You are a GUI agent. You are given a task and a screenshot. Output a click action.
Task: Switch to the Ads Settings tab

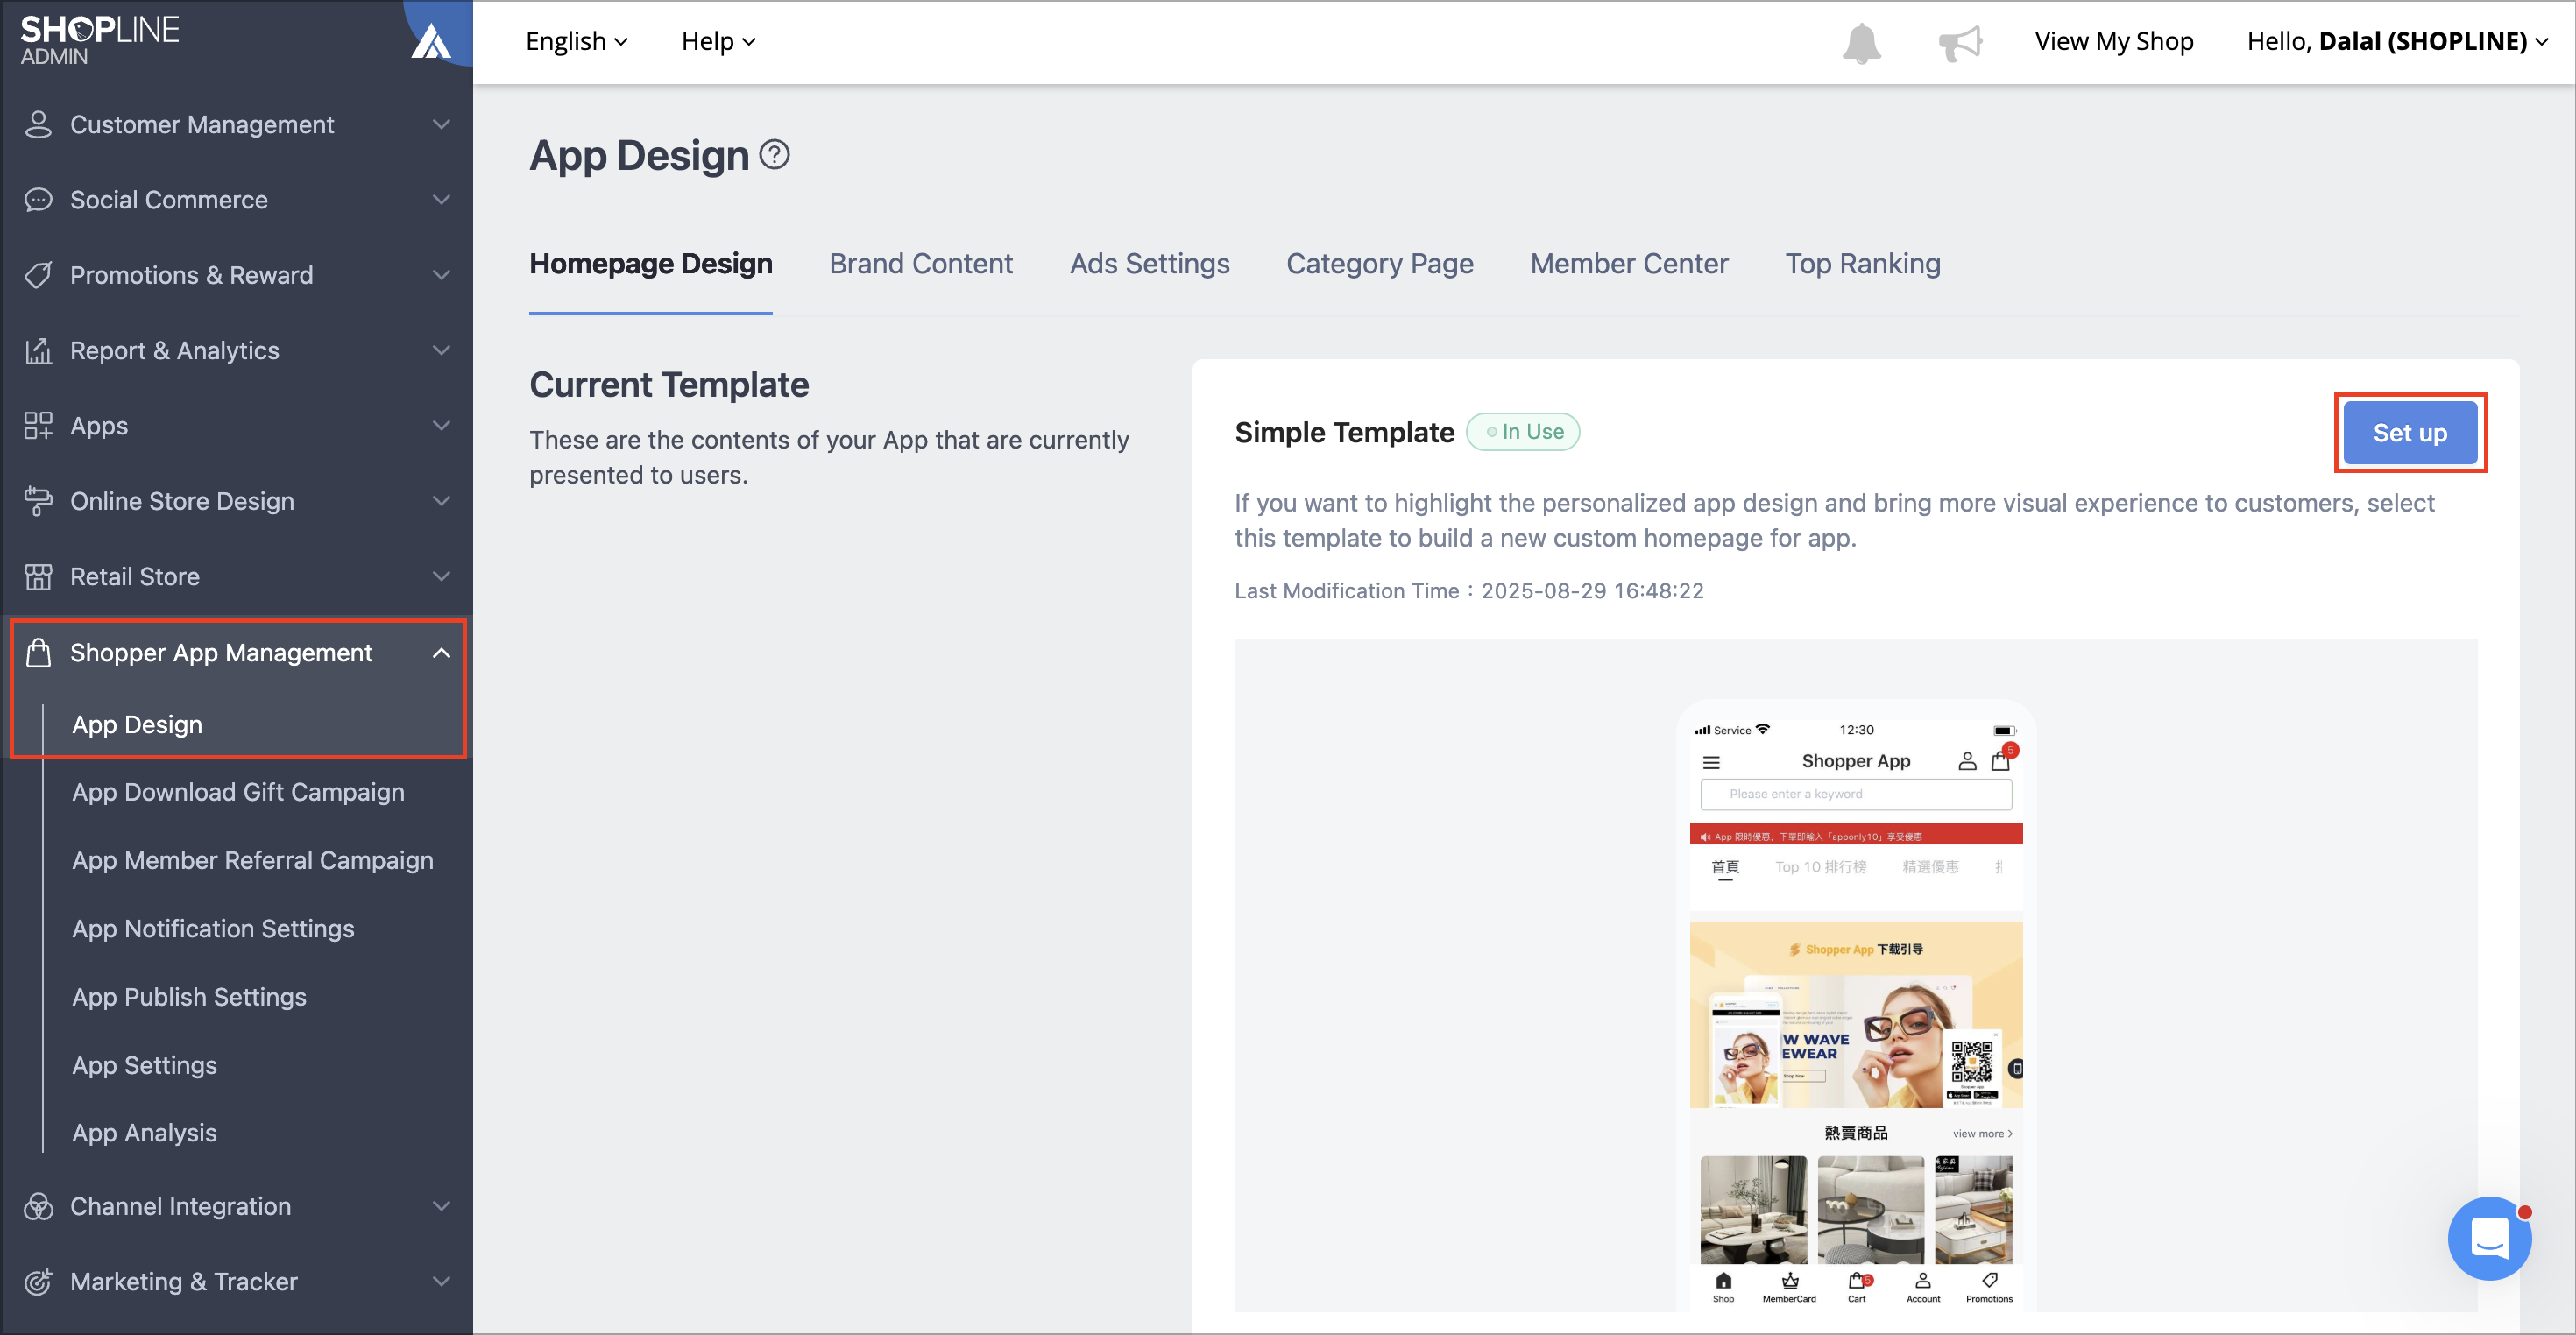[1150, 264]
